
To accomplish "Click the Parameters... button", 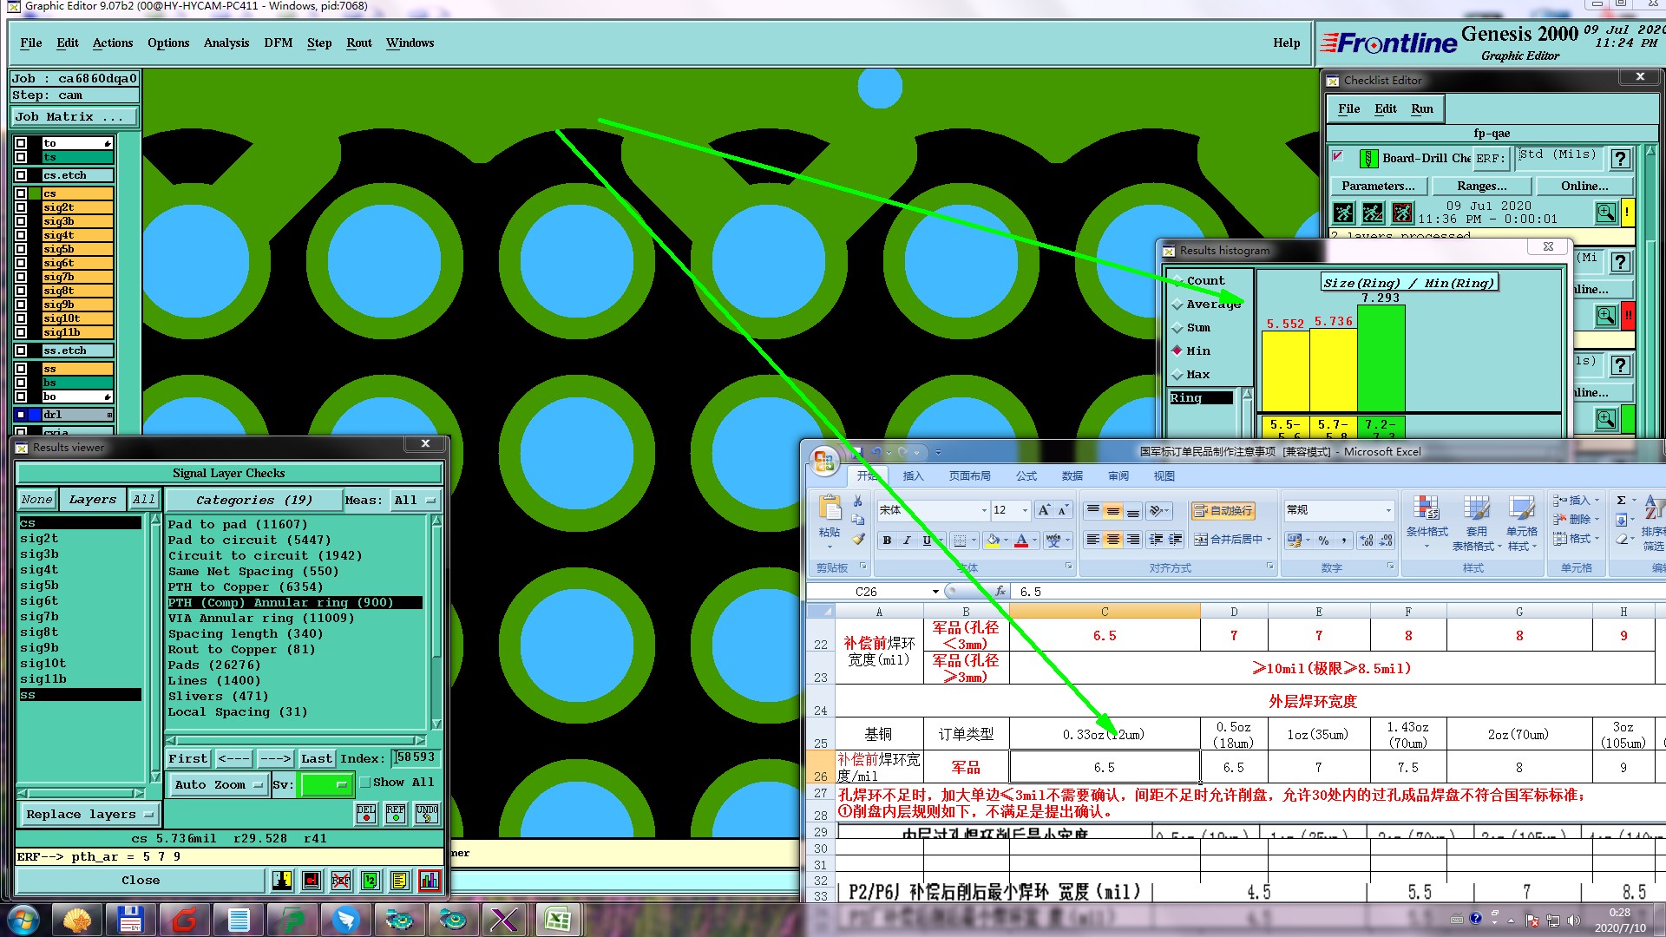I will tap(1377, 186).
